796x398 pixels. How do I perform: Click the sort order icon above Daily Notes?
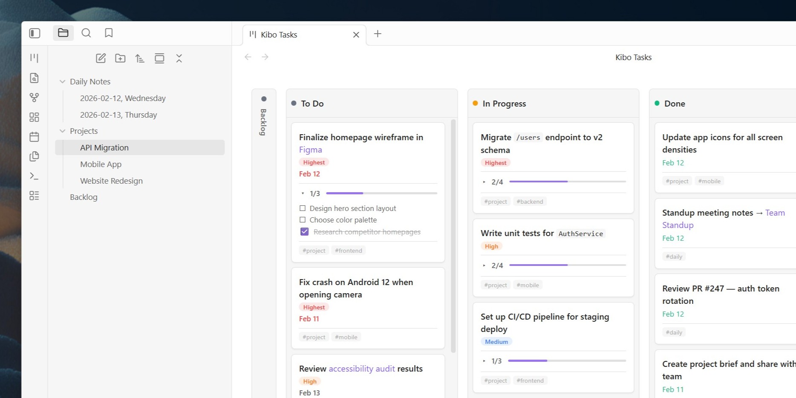[140, 58]
